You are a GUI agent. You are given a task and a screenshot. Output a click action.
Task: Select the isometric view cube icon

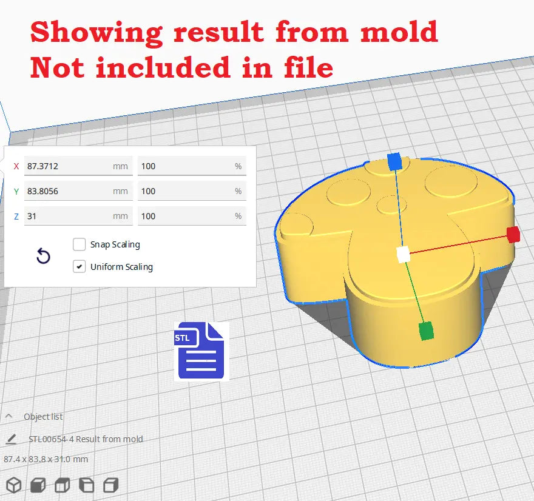pyautogui.click(x=14, y=485)
